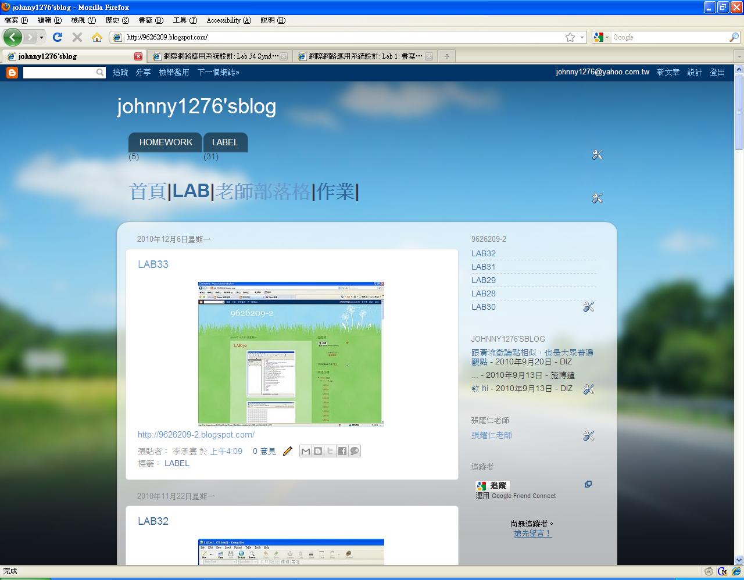Click the URL address bar
Screen dimensions: 744x580
click(x=343, y=37)
